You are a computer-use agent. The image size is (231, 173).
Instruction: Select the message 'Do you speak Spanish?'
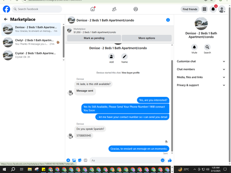pyautogui.click(x=90, y=129)
